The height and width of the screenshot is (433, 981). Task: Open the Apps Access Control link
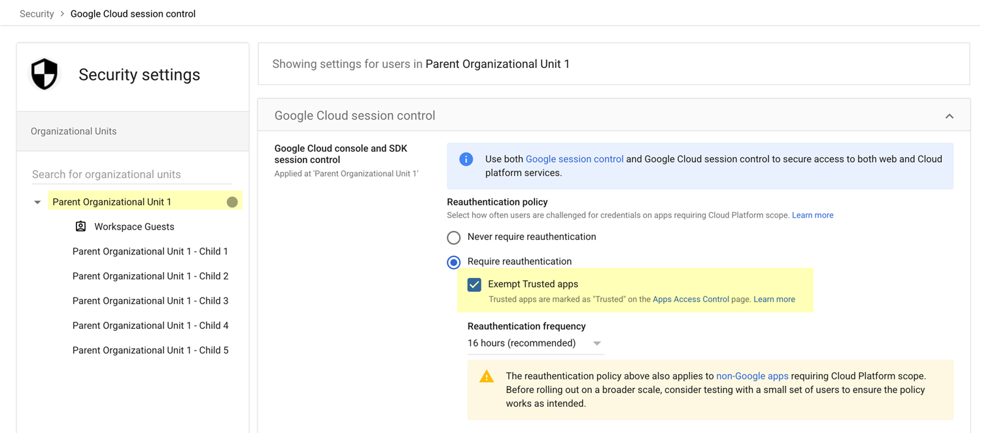[x=691, y=299]
